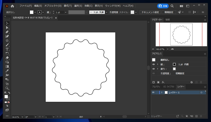Choose the Type tool
Screen dimensions: 211x122
7,49
